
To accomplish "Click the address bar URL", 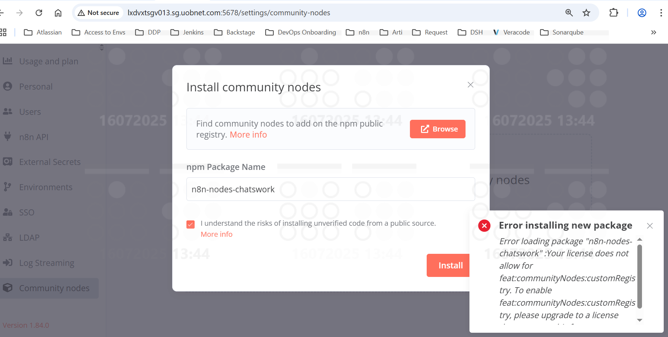I will 229,13.
